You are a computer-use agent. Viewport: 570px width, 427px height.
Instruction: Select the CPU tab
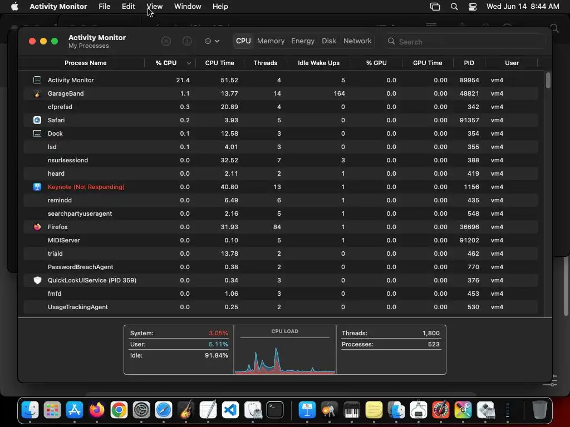pyautogui.click(x=243, y=41)
